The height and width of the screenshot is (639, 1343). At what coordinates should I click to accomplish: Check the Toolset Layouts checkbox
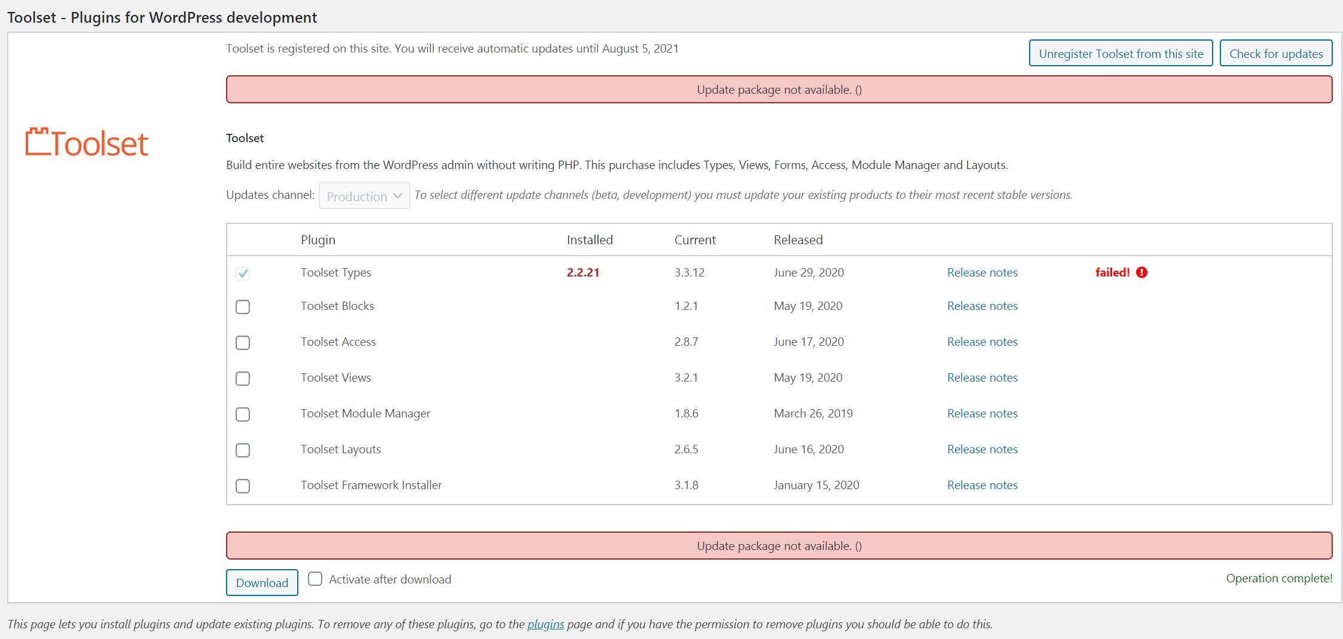tap(243, 450)
